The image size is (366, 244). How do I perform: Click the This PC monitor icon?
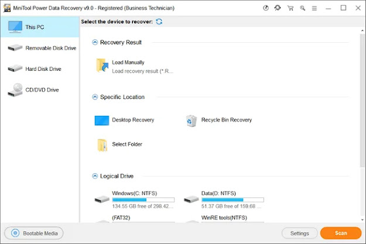point(15,26)
